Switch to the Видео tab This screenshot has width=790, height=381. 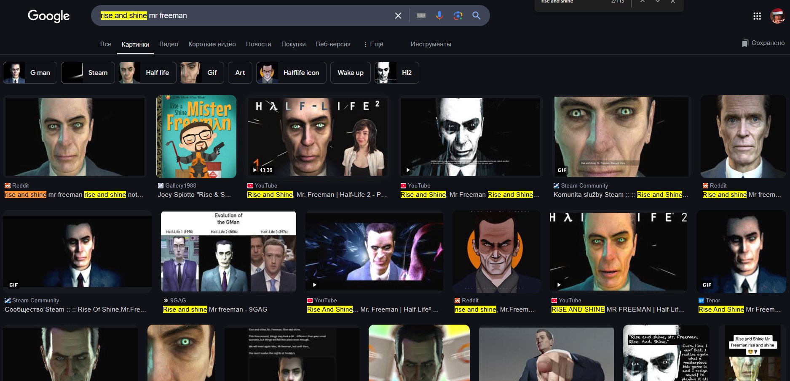[169, 44]
